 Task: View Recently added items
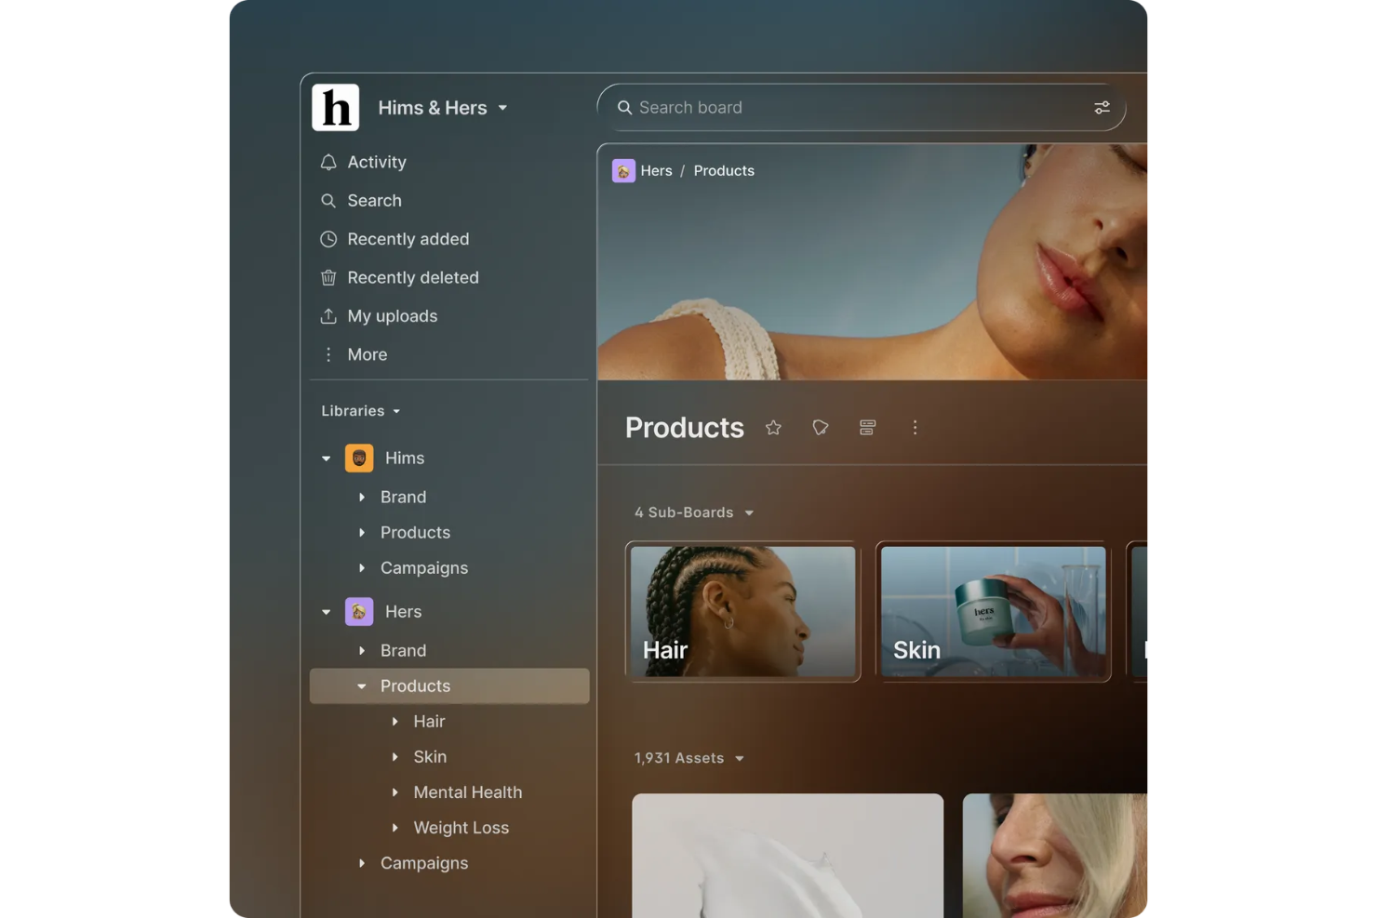pyautogui.click(x=408, y=239)
